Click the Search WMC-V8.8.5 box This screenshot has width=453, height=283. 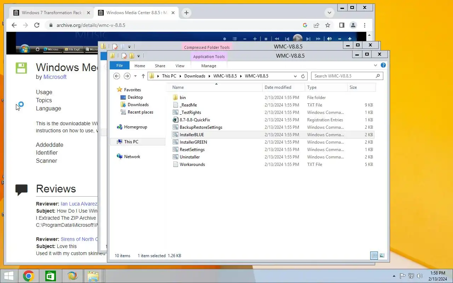pos(347,76)
